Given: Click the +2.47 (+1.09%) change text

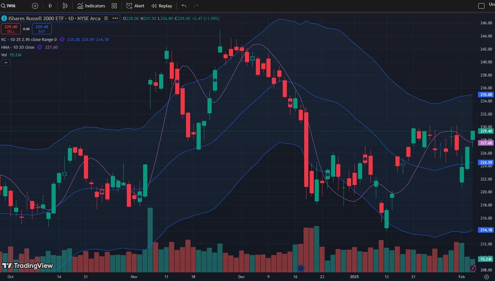Looking at the screenshot, I should (206, 19).
